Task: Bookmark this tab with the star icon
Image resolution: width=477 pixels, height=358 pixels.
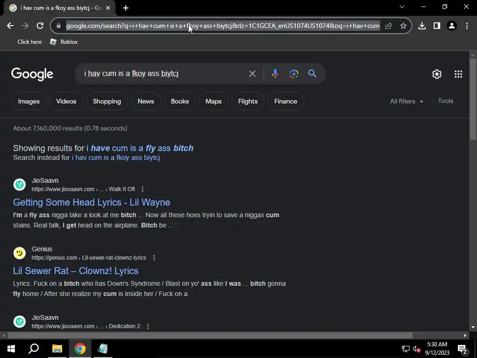Action: pos(403,26)
